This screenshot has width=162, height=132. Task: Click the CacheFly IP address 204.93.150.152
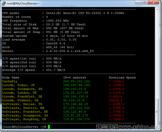(77, 81)
